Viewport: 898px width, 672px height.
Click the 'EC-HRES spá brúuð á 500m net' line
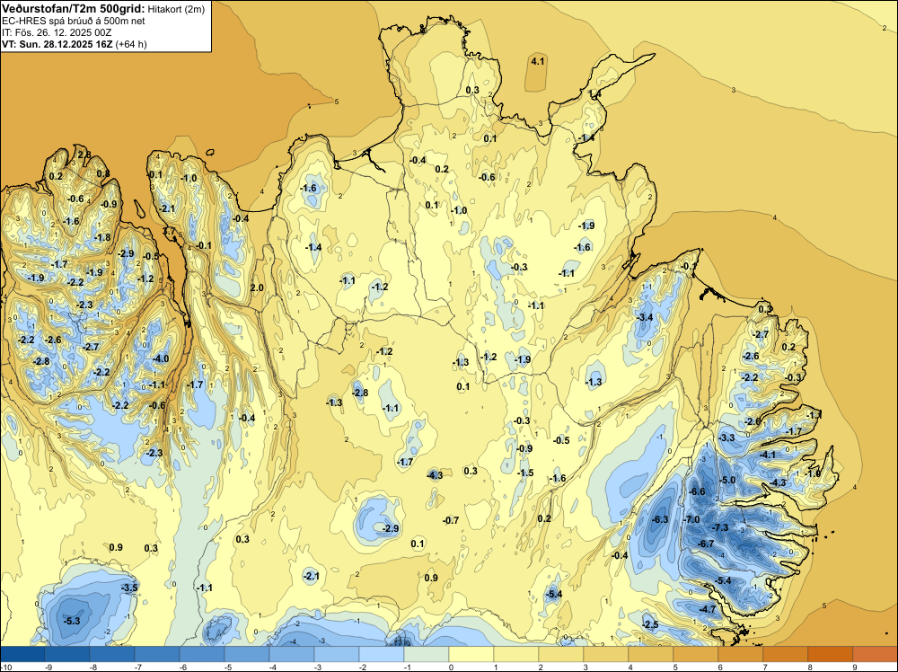coord(74,21)
